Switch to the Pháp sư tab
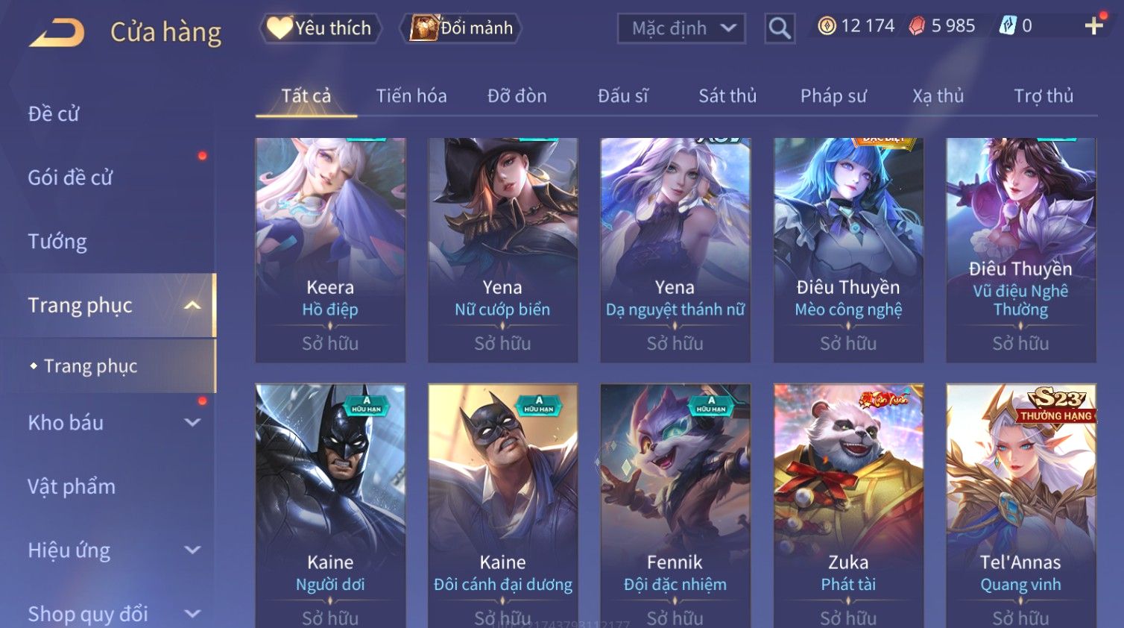This screenshot has height=628, width=1124. (833, 96)
